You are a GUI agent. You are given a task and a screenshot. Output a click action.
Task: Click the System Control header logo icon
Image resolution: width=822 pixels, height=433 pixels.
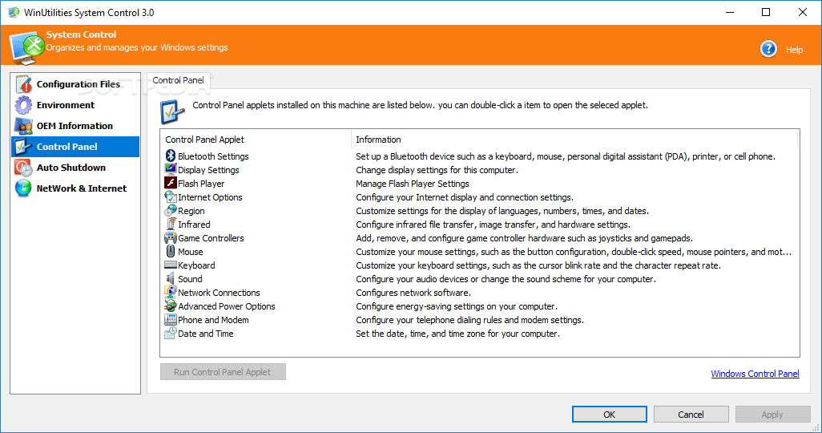27,47
